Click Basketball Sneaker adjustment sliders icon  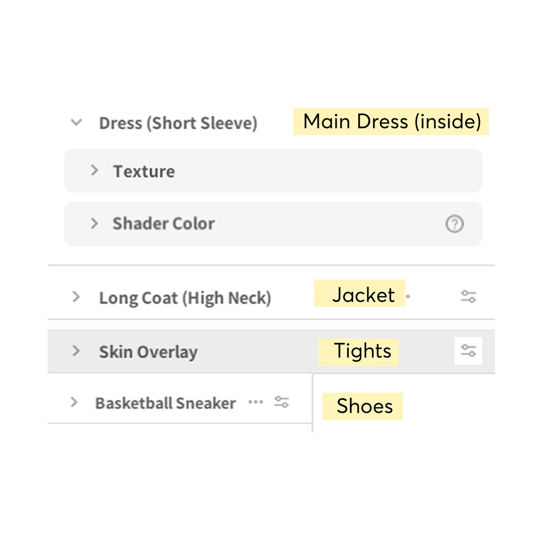tap(281, 402)
